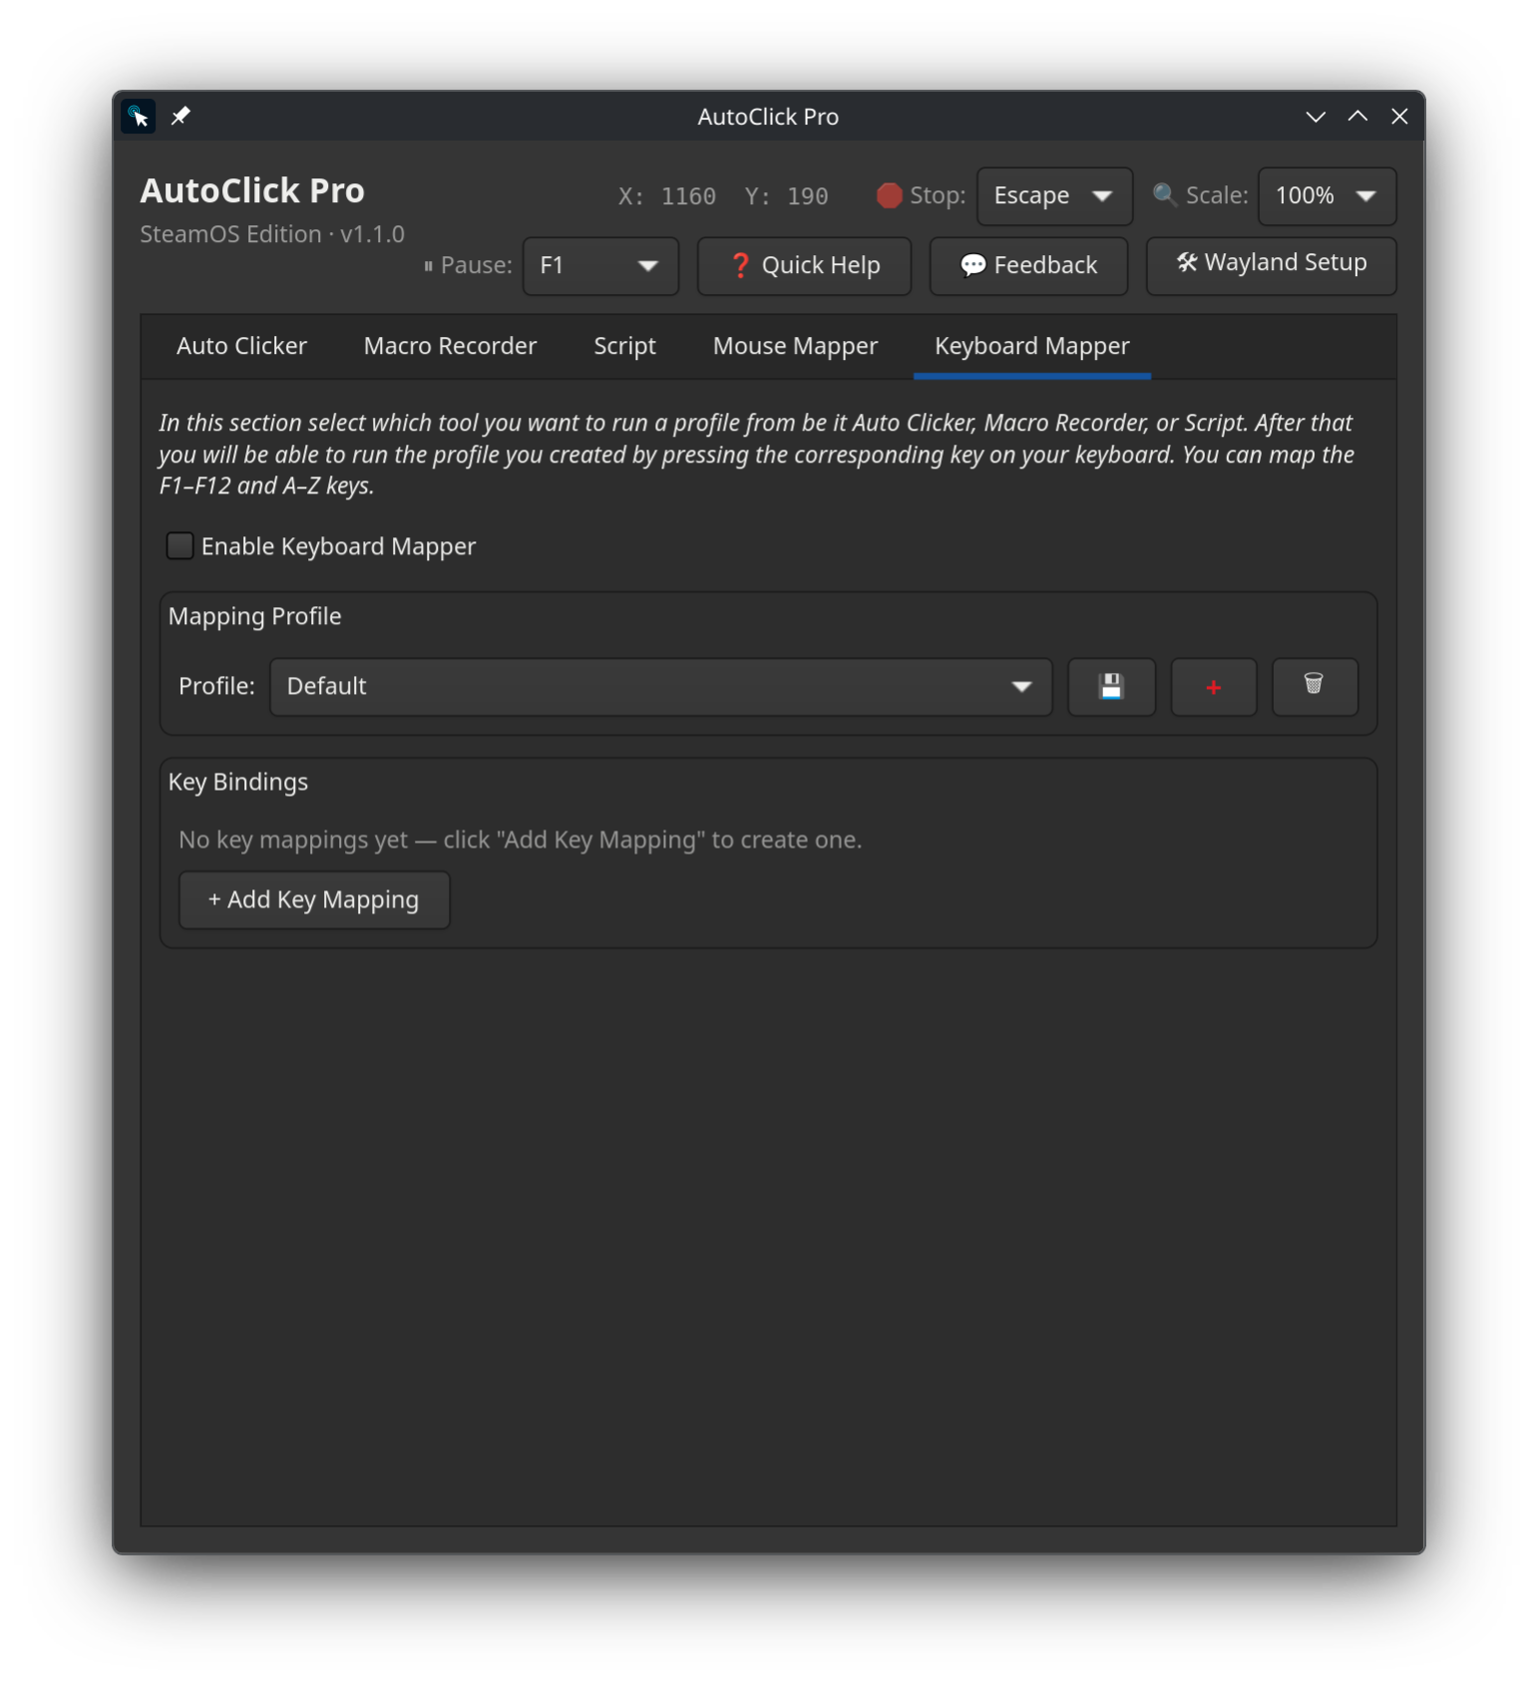Open the Script tab

[624, 346]
